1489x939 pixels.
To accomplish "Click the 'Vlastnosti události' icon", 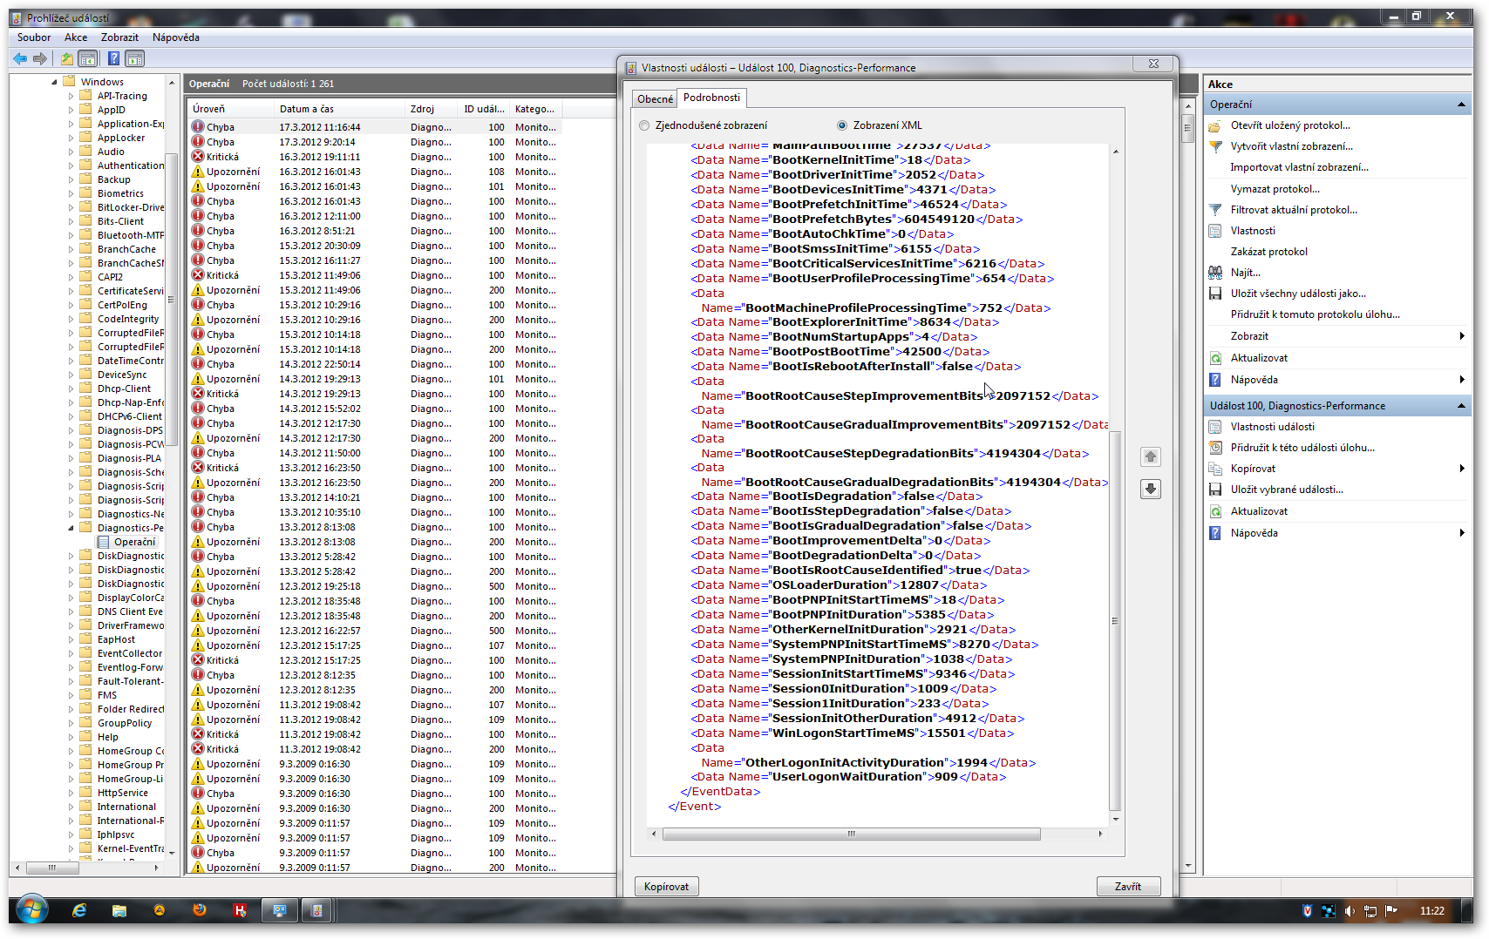I will tap(1215, 427).
